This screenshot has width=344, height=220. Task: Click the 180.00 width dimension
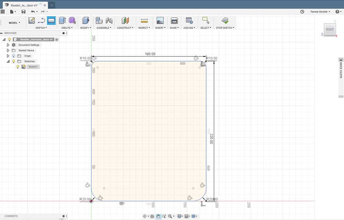pyautogui.click(x=150, y=54)
